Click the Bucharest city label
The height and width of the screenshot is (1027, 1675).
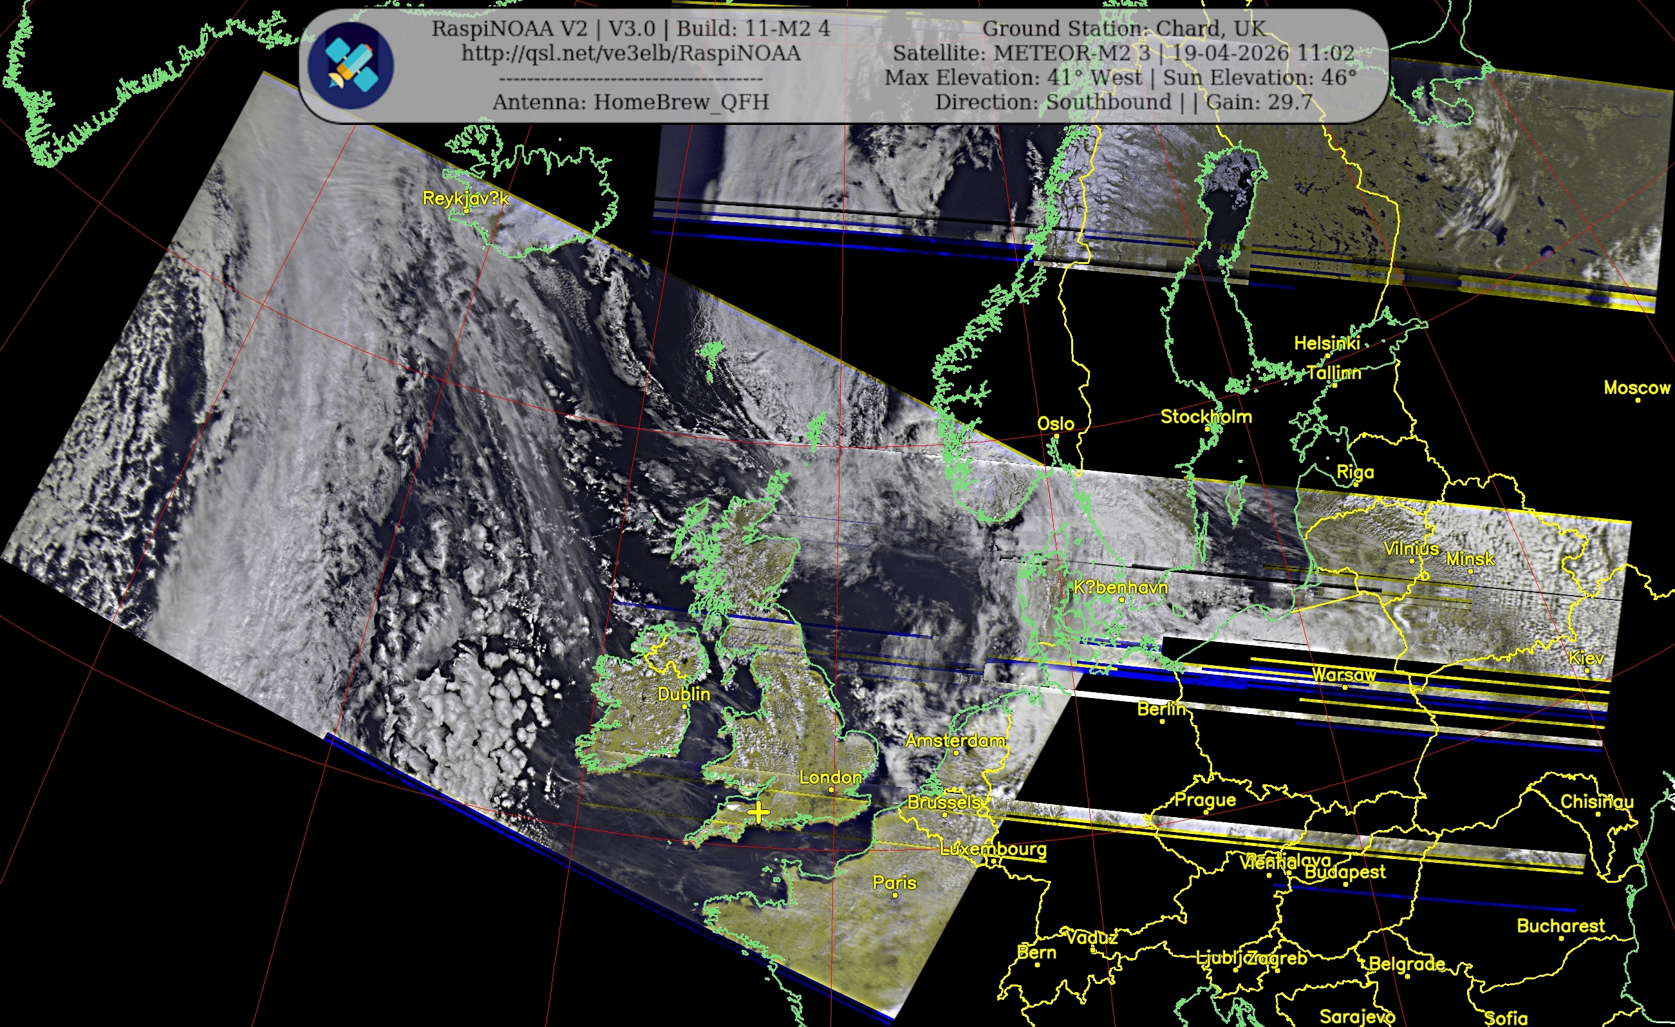coord(1560,926)
